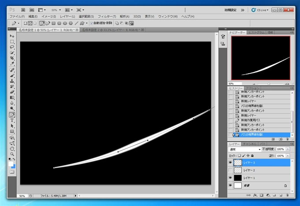300x206 pixels.
Task: Toggle lock transparent pixels
Action: [240, 156]
